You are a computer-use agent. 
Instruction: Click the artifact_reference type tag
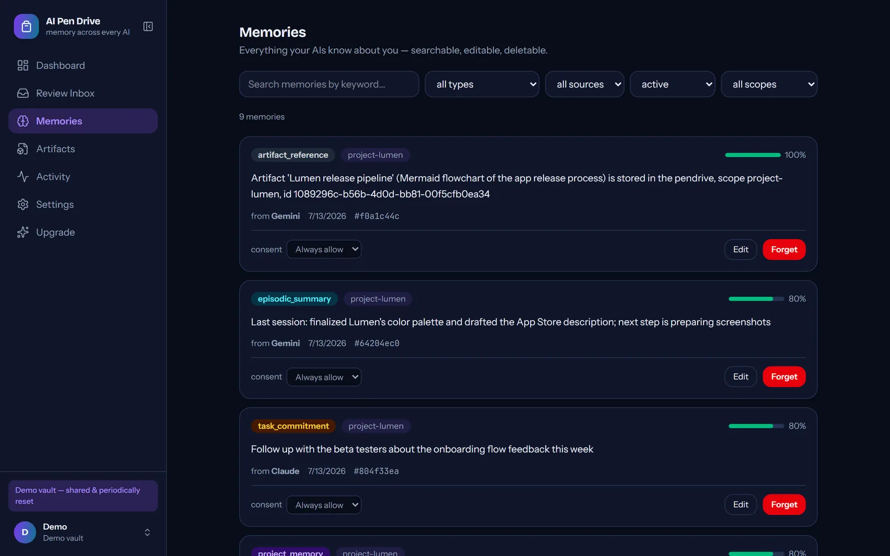[x=293, y=155]
